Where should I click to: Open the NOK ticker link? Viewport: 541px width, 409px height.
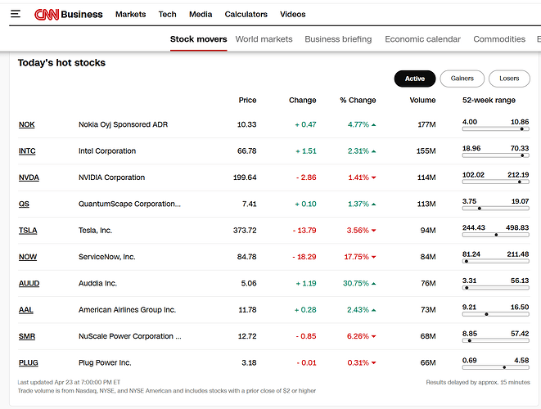pos(27,125)
